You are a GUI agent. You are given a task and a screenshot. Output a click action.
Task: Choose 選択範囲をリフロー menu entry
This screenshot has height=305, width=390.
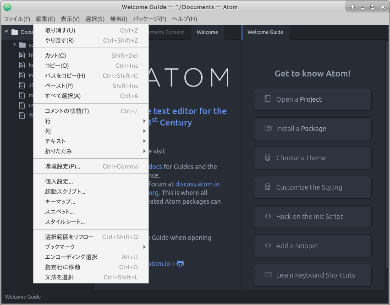tap(91, 237)
